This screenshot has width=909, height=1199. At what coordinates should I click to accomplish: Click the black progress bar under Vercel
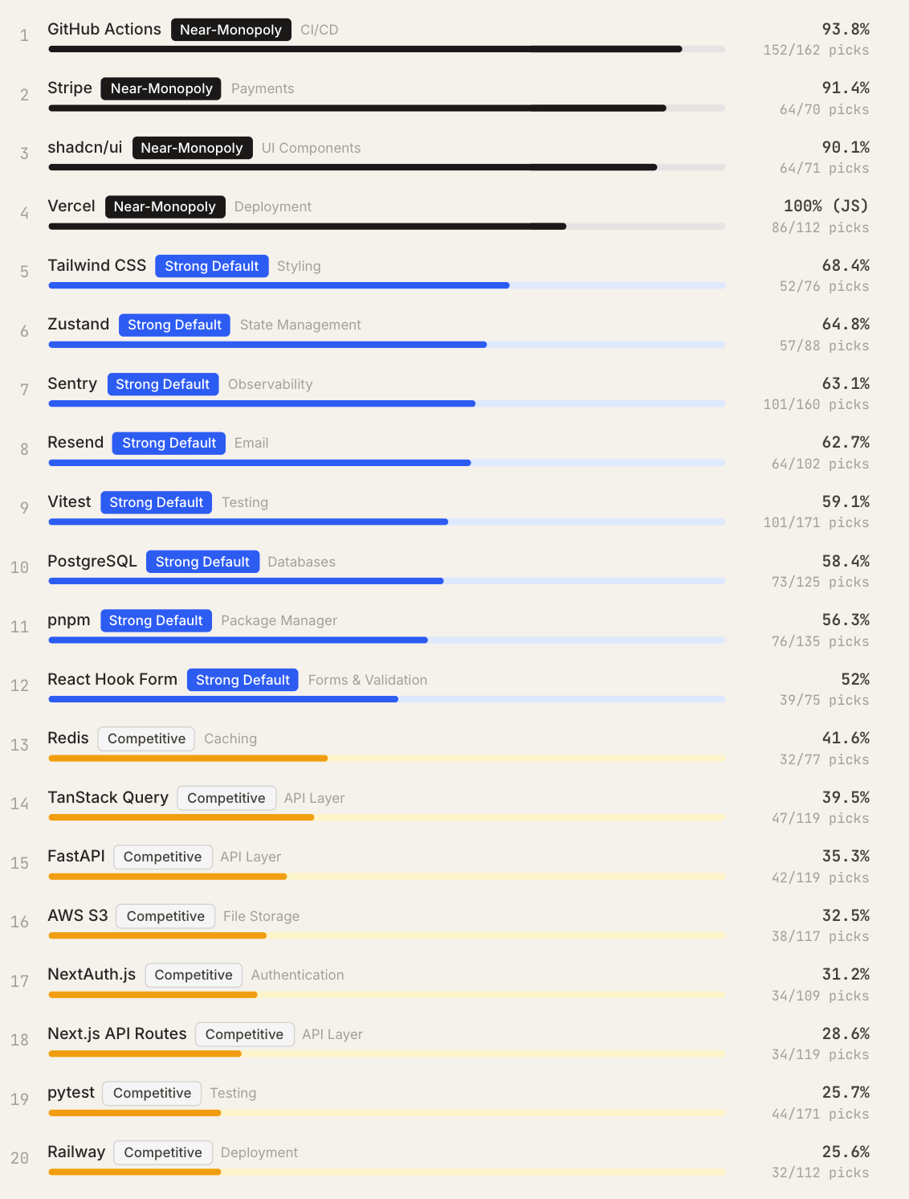pos(307,227)
